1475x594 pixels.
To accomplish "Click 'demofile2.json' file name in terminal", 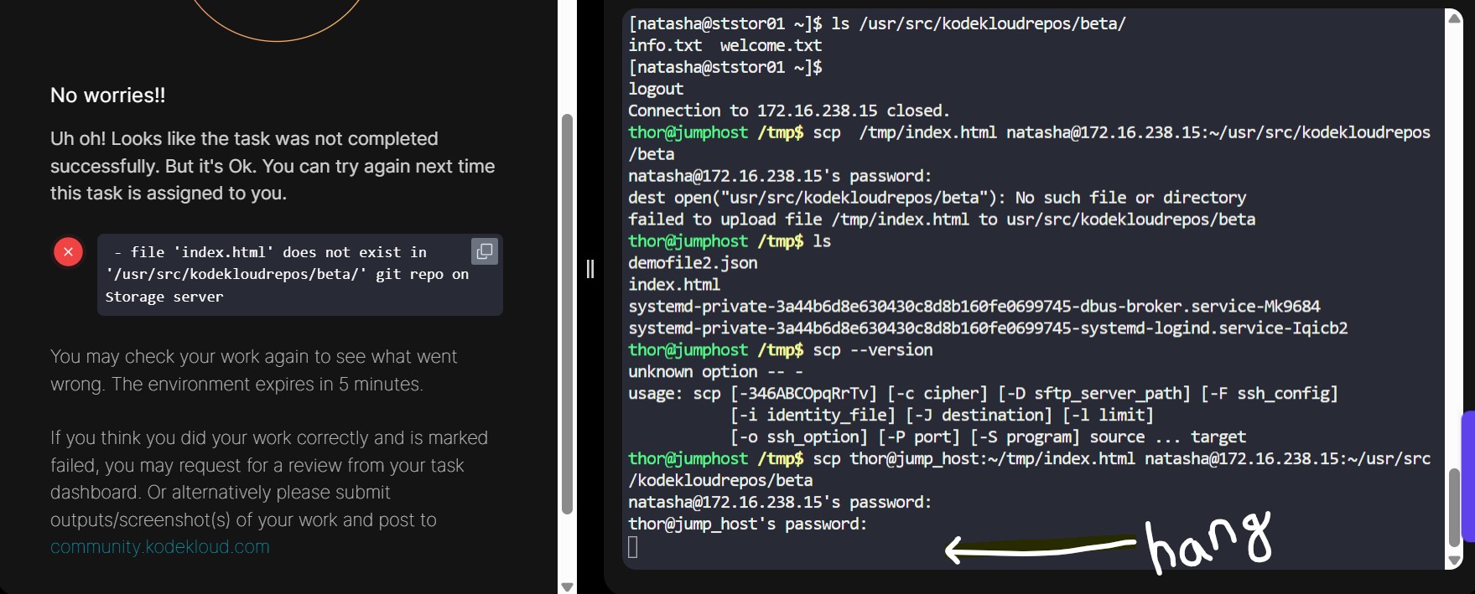I will point(693,263).
